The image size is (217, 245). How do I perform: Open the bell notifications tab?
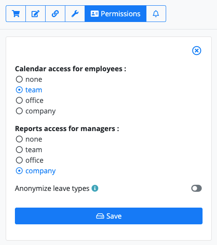[x=156, y=14]
